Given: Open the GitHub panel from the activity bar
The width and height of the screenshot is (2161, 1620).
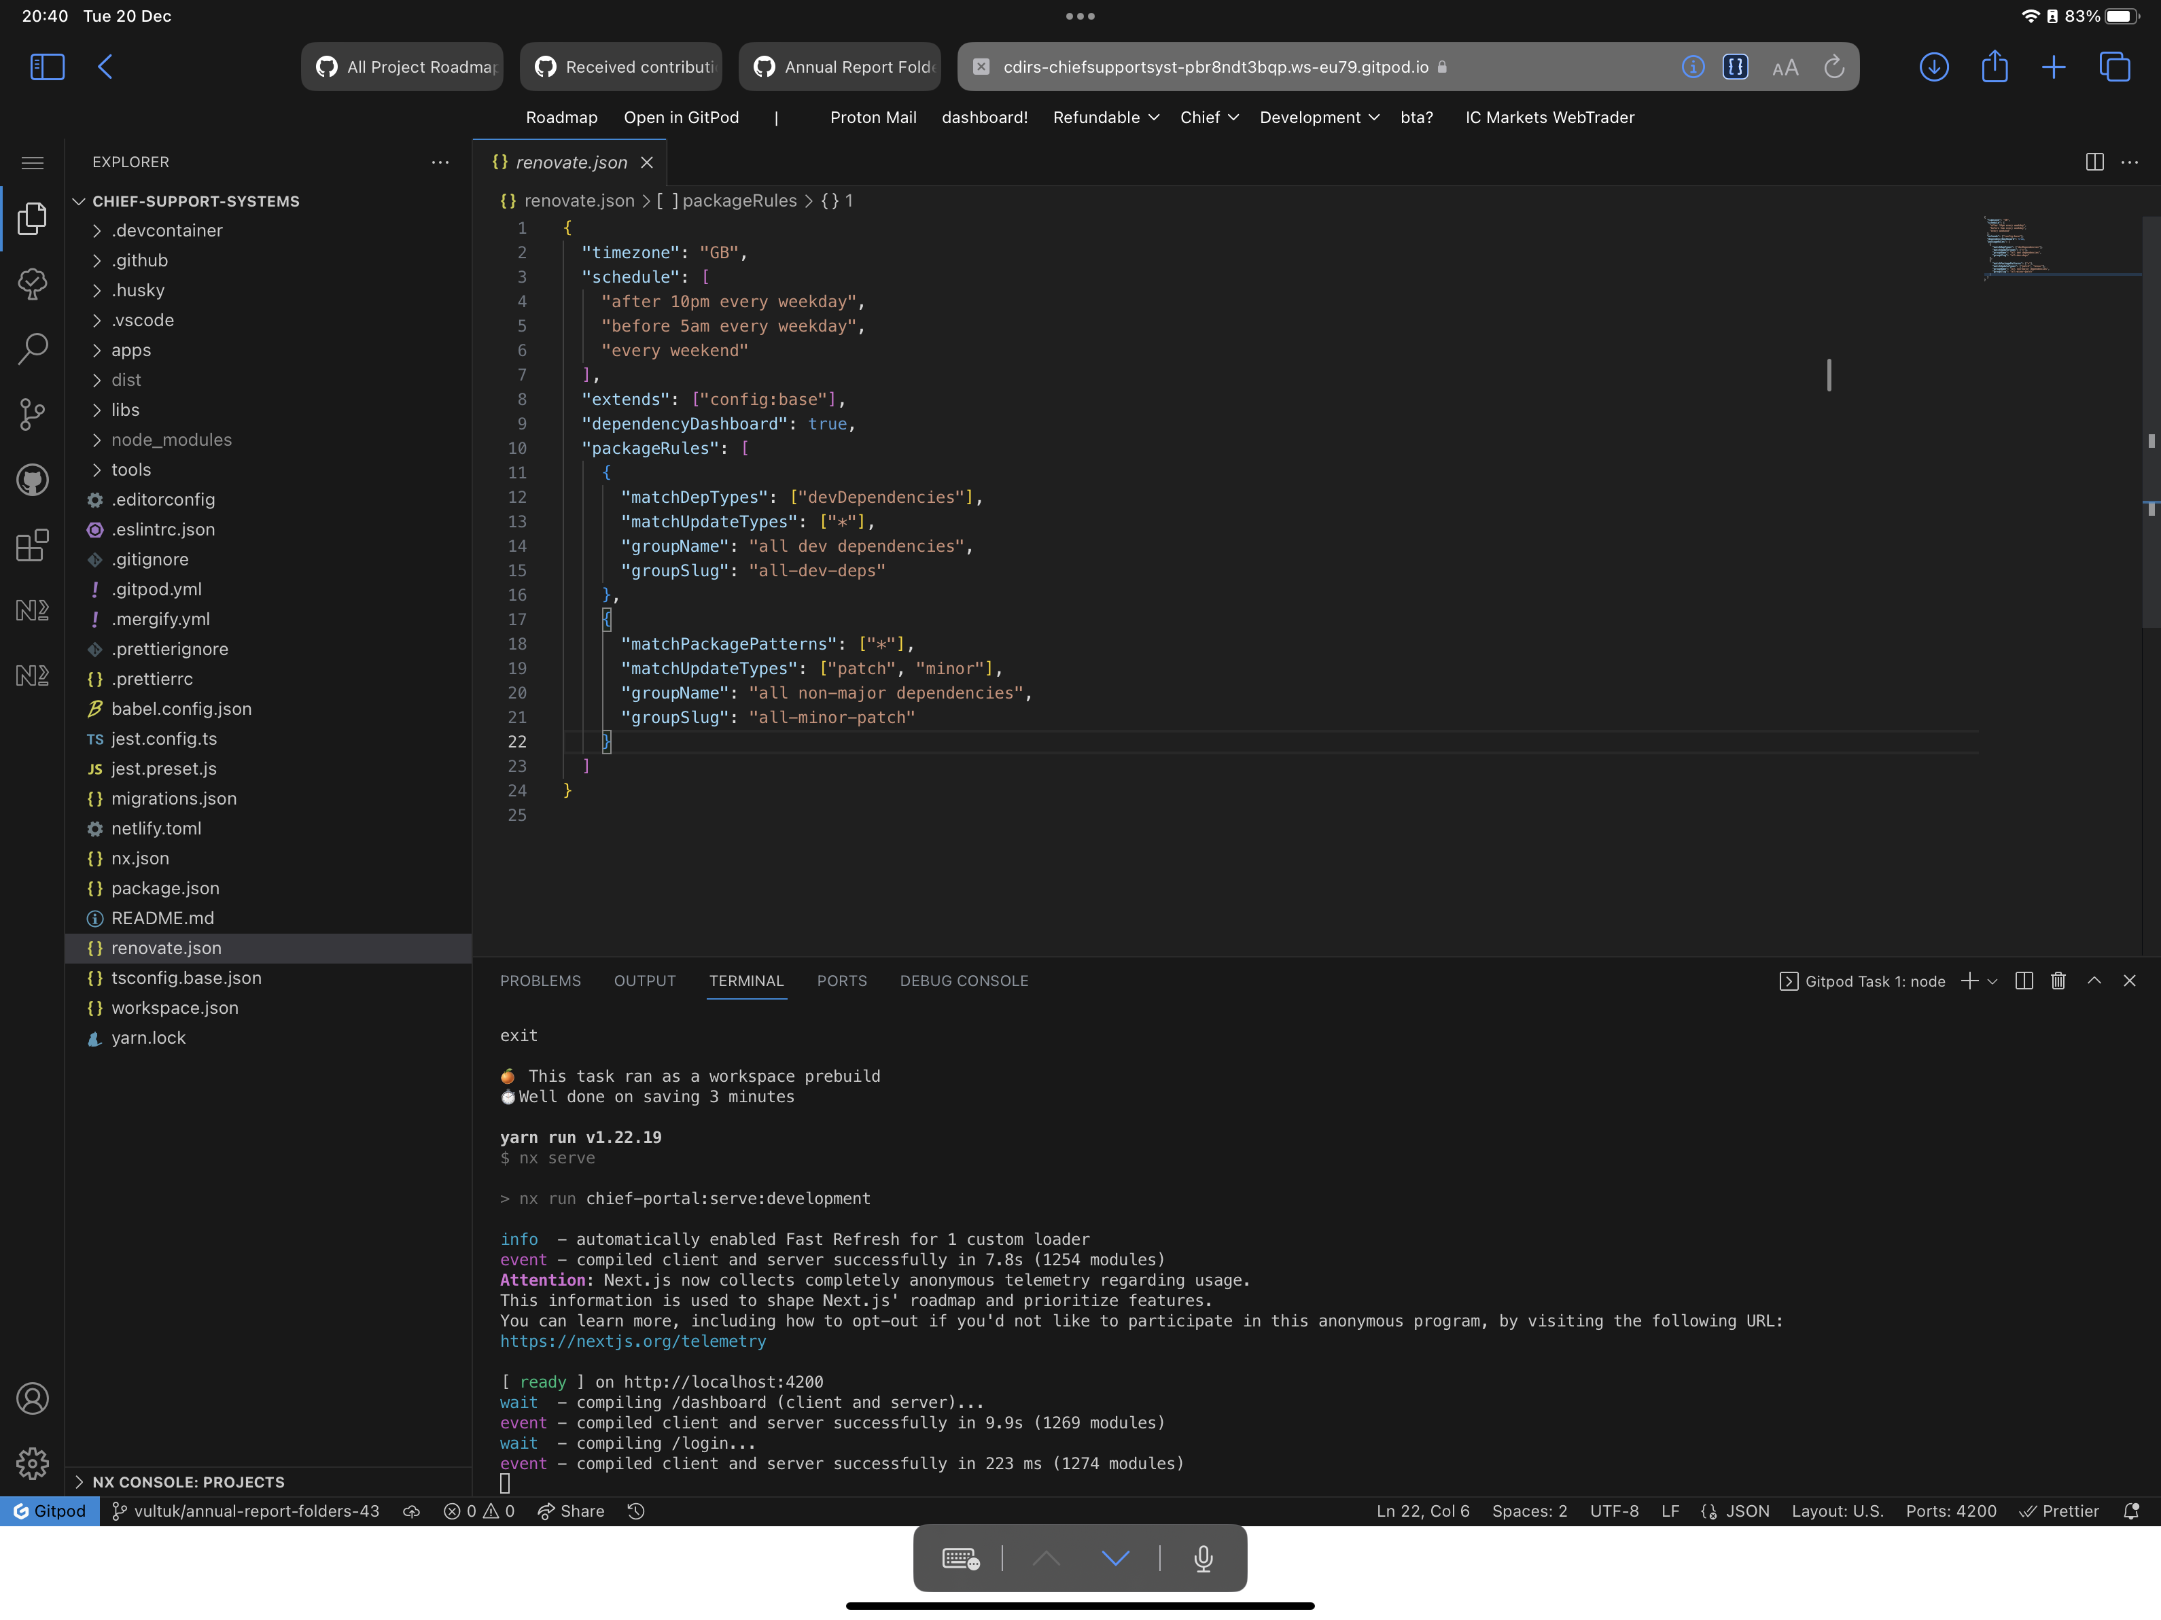Looking at the screenshot, I should tap(32, 480).
